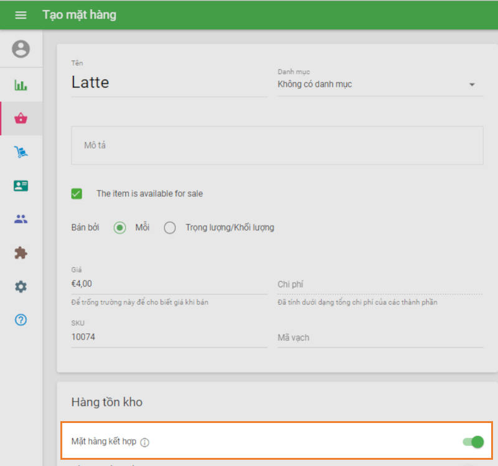Open the items shopping basket icon
Viewport: 498px width, 466px height.
pos(21,118)
